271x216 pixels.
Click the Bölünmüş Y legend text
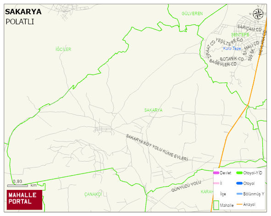[254, 194]
